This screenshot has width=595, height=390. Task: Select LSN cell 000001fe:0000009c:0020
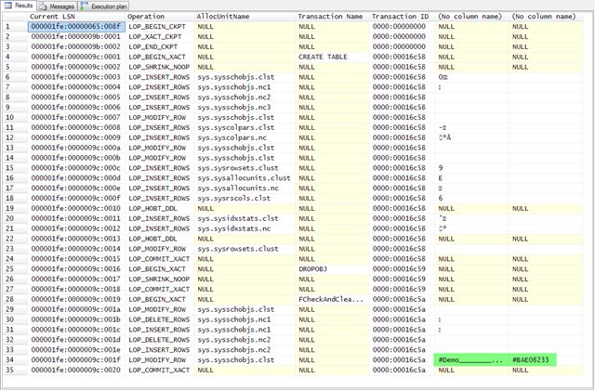click(x=76, y=370)
